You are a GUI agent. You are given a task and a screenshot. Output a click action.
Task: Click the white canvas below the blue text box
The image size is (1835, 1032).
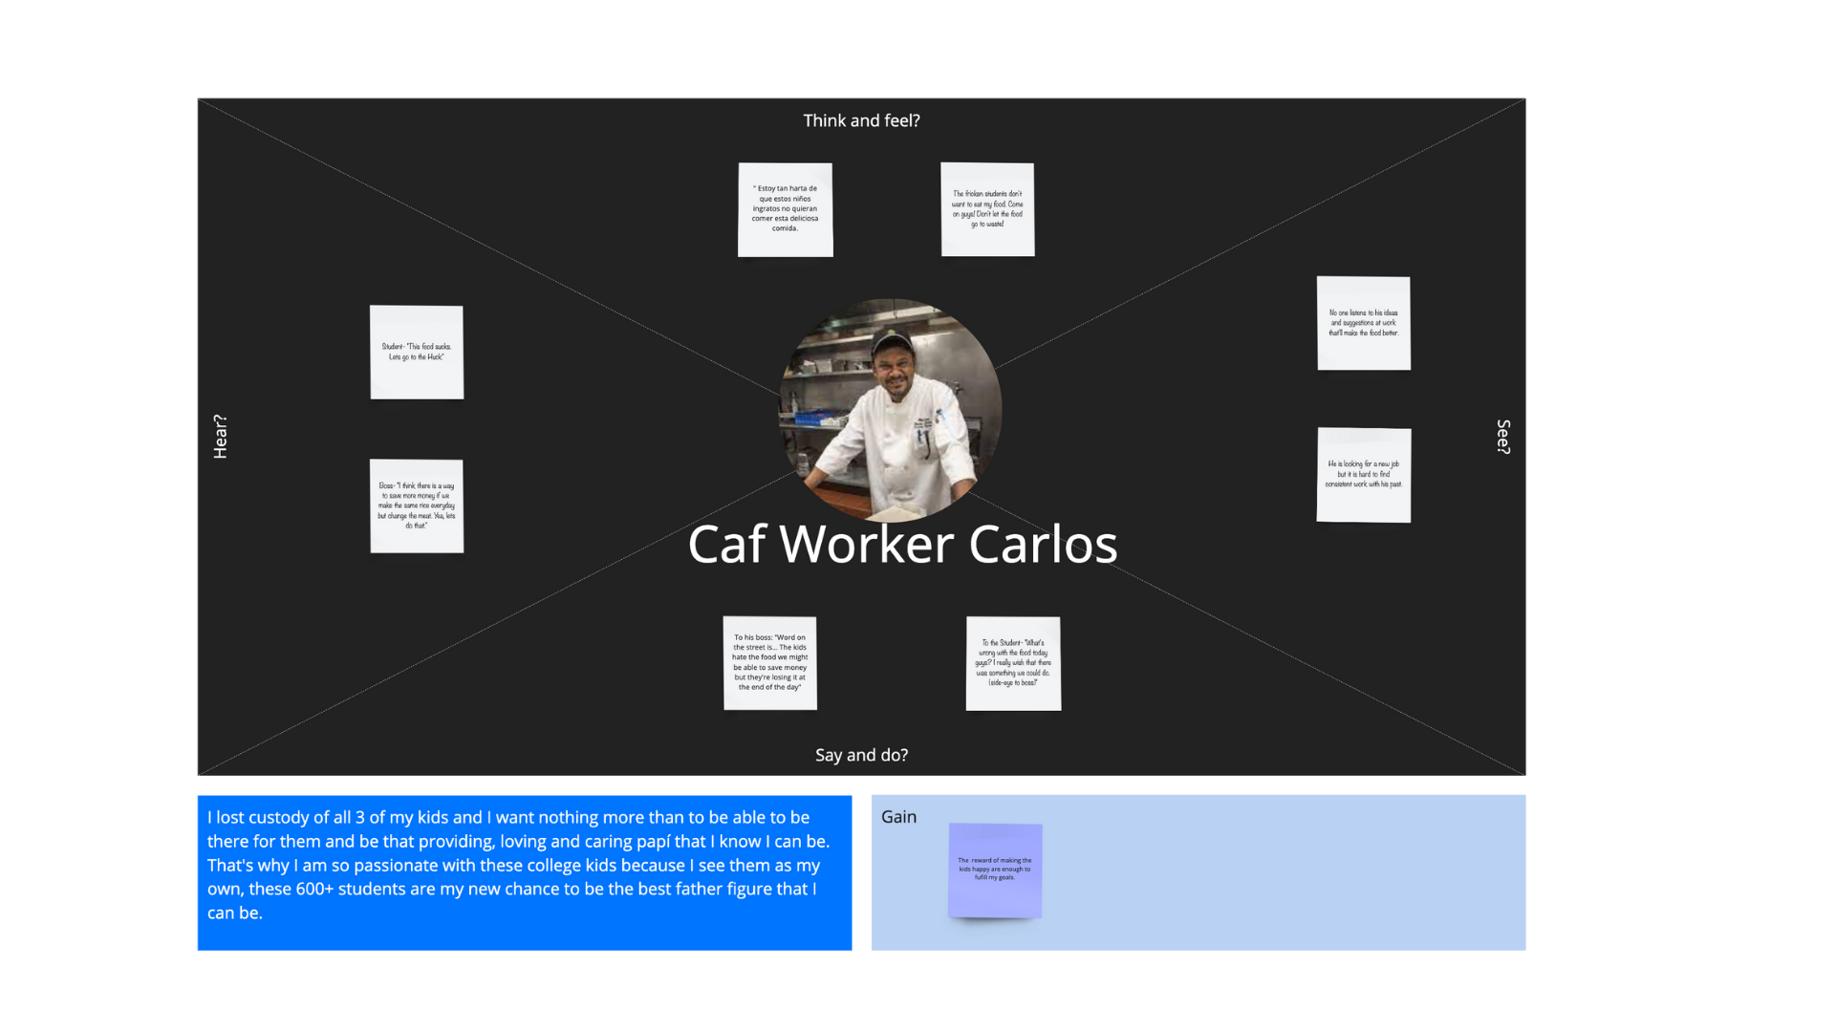click(x=524, y=989)
